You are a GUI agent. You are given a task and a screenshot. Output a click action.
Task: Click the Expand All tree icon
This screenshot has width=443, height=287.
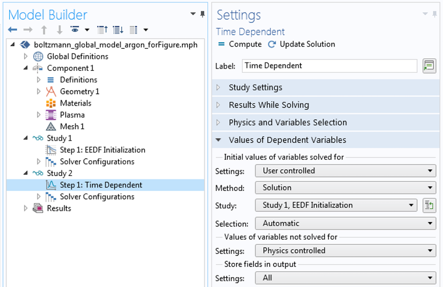coord(118,30)
